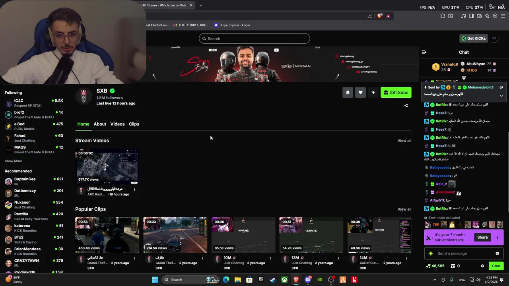Click the sparkle icon beside Gift Subs
The height and width of the screenshot is (286, 509).
(373, 93)
